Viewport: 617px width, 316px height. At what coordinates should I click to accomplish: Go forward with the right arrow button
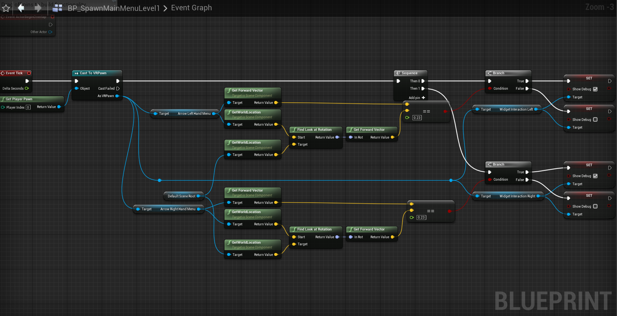38,8
